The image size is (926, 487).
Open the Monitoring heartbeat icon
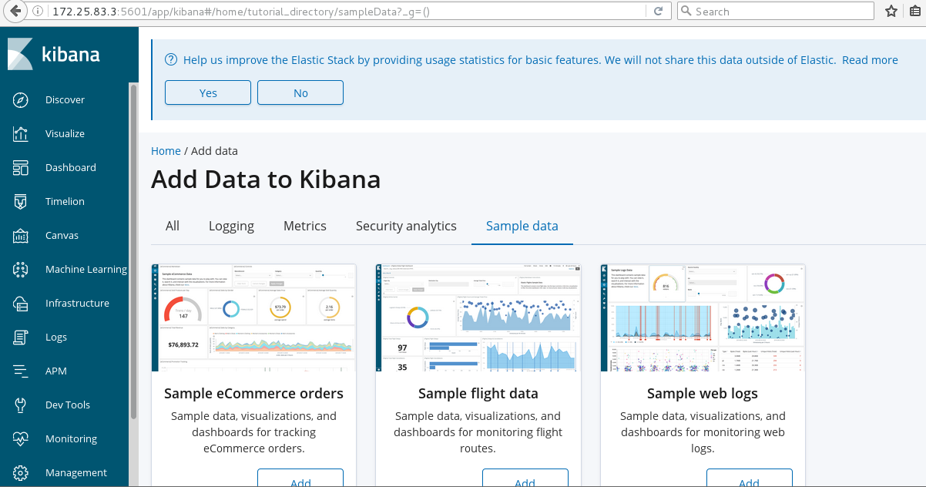click(21, 439)
